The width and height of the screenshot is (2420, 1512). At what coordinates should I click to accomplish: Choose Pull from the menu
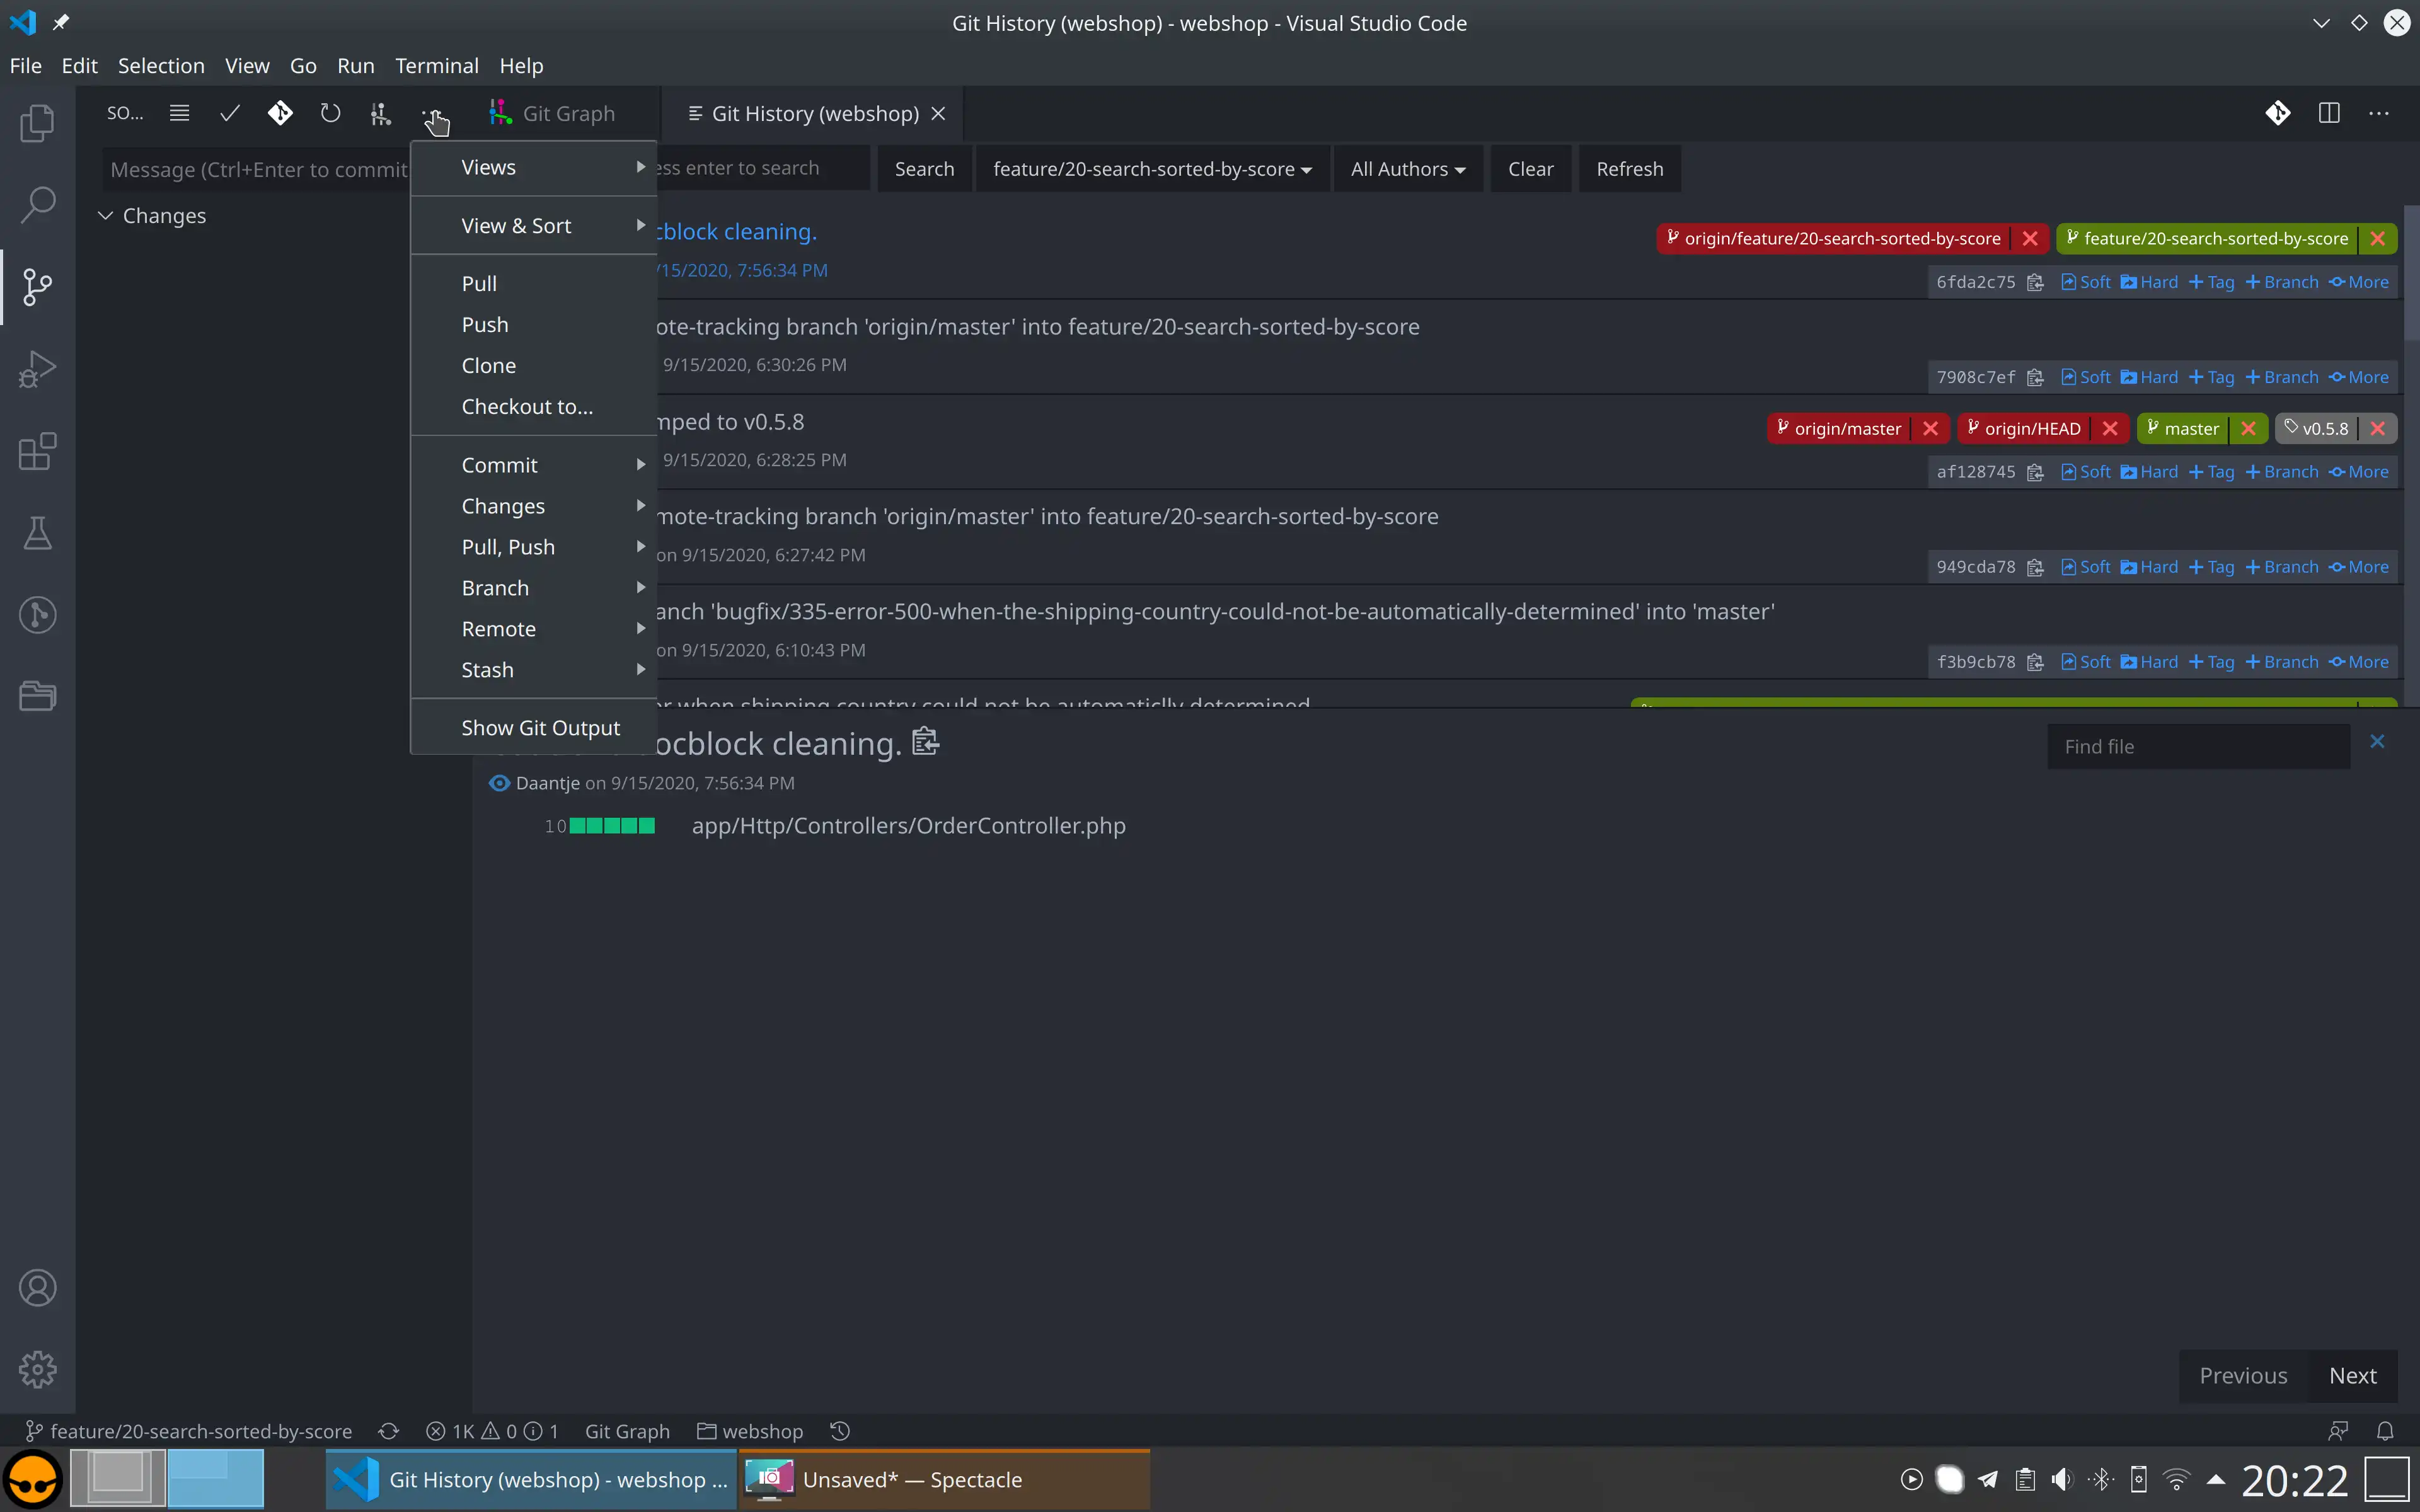[x=534, y=284]
